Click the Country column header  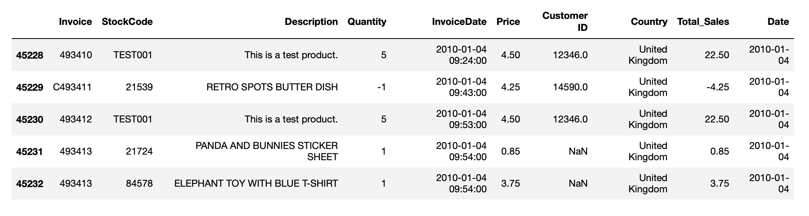[x=649, y=22]
